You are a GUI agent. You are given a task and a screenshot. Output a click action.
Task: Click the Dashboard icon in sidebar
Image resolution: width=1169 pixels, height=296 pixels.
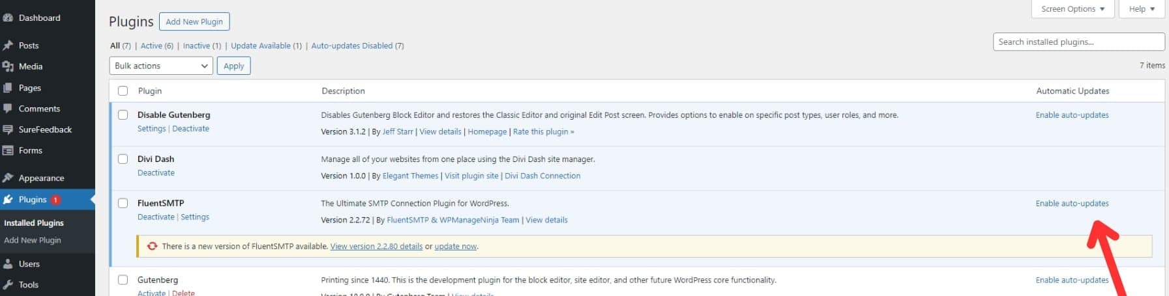click(x=8, y=18)
